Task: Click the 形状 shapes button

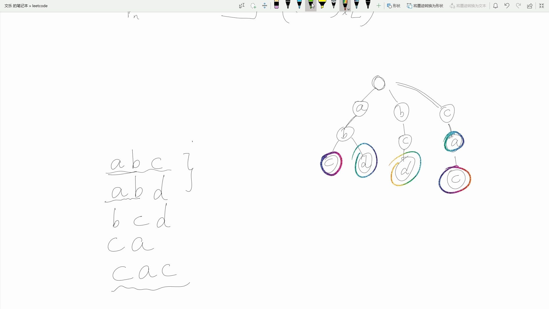Action: (394, 6)
